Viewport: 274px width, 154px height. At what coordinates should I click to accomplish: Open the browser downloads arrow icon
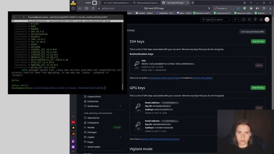(270, 9)
